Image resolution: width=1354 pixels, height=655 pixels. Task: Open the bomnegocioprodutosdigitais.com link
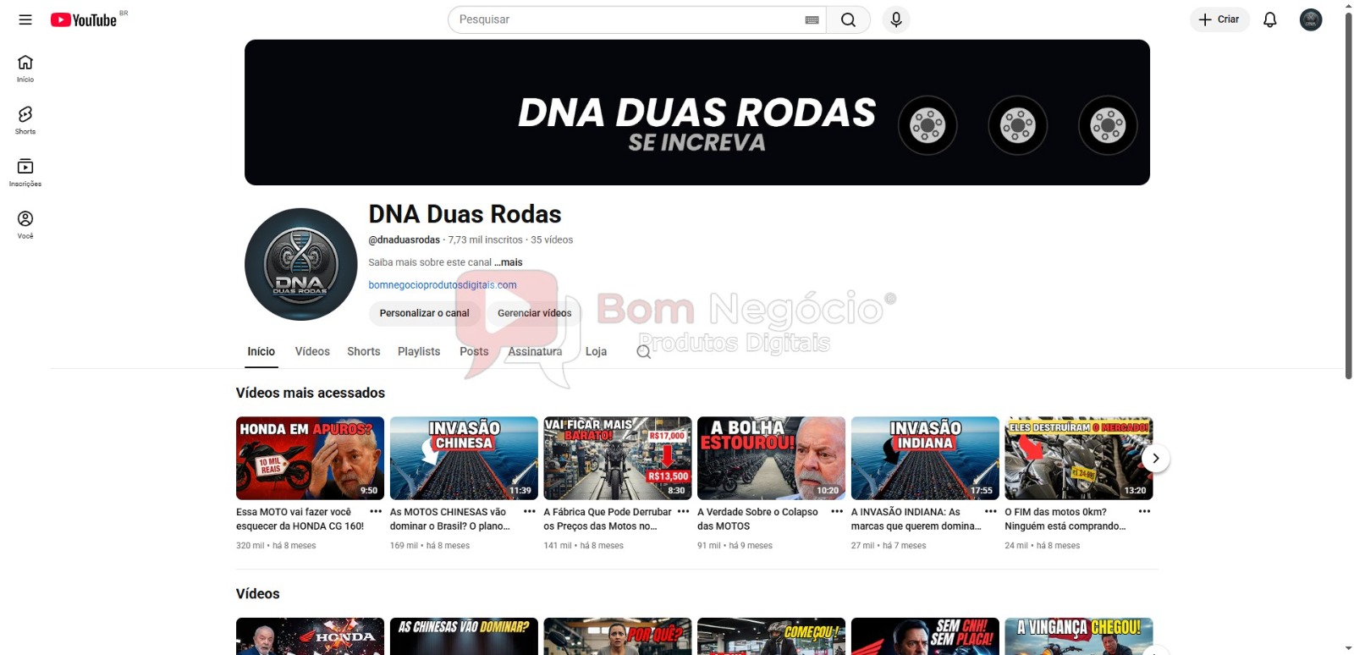coord(442,285)
